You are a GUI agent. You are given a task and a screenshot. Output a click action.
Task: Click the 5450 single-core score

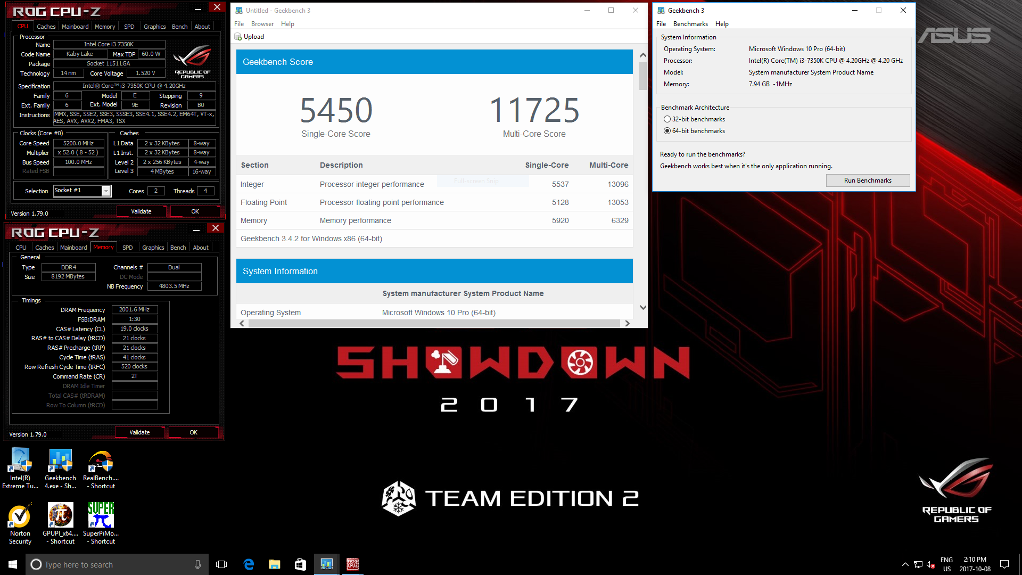pyautogui.click(x=336, y=110)
